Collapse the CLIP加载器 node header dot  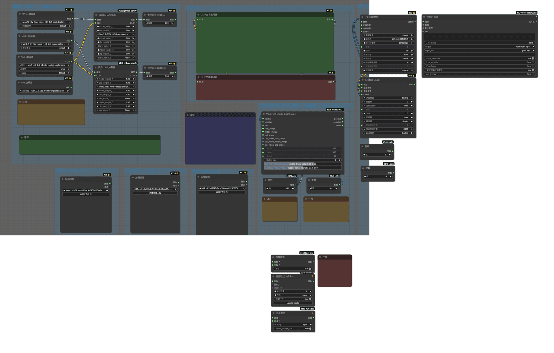click(19, 57)
